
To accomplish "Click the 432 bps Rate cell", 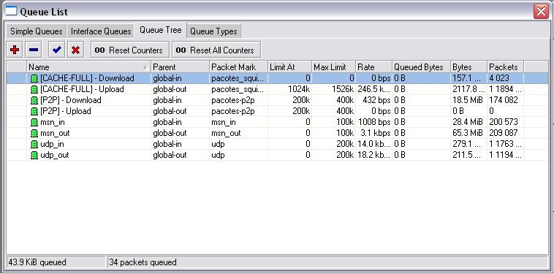I will pyautogui.click(x=376, y=100).
